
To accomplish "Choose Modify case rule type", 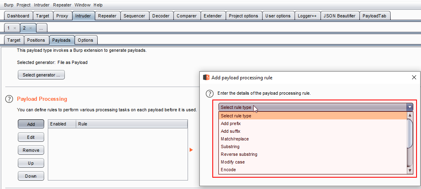I will [x=313, y=162].
